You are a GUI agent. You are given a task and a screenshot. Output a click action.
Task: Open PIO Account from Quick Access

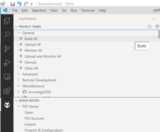[x=34, y=118]
